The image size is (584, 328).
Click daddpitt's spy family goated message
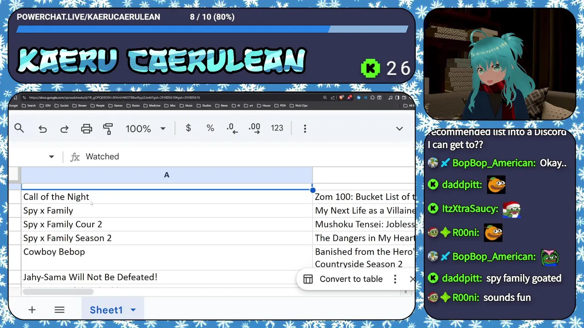coord(523,278)
